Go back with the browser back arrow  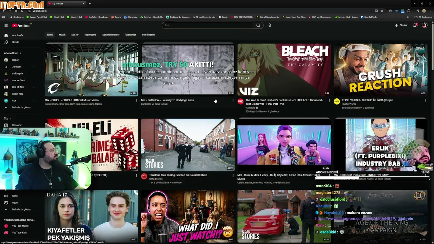[4, 11]
